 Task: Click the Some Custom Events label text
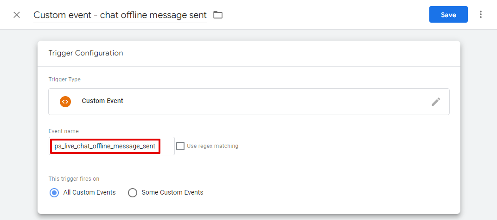pyautogui.click(x=172, y=192)
